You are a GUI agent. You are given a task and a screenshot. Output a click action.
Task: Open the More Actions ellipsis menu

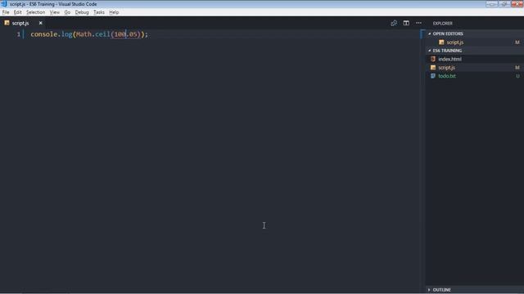coord(418,23)
